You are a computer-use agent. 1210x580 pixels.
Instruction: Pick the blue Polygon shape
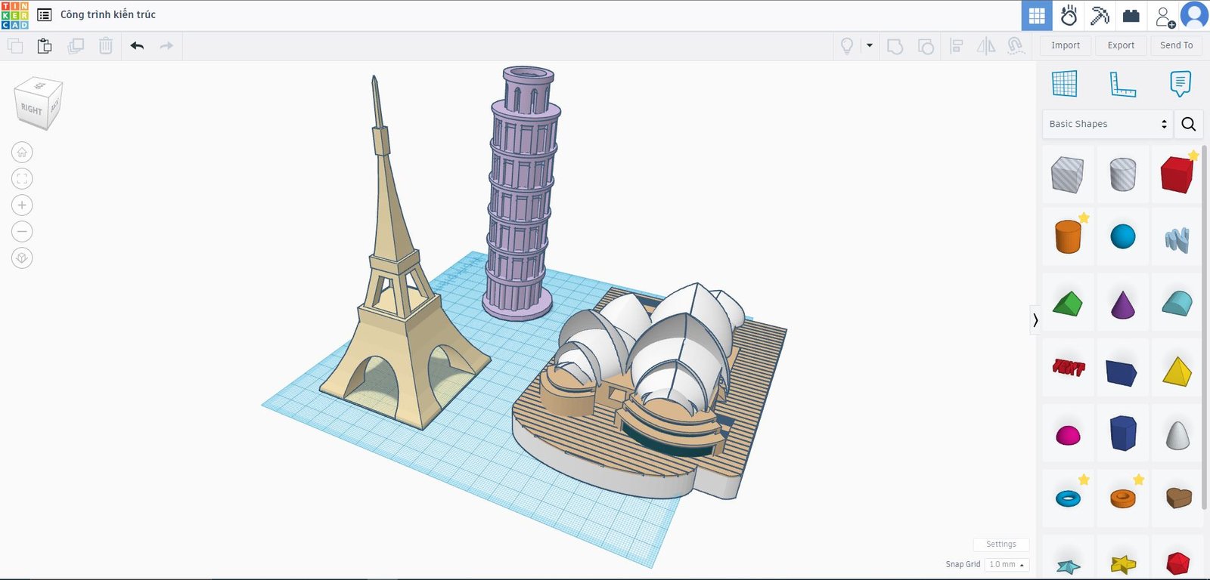coord(1123,433)
